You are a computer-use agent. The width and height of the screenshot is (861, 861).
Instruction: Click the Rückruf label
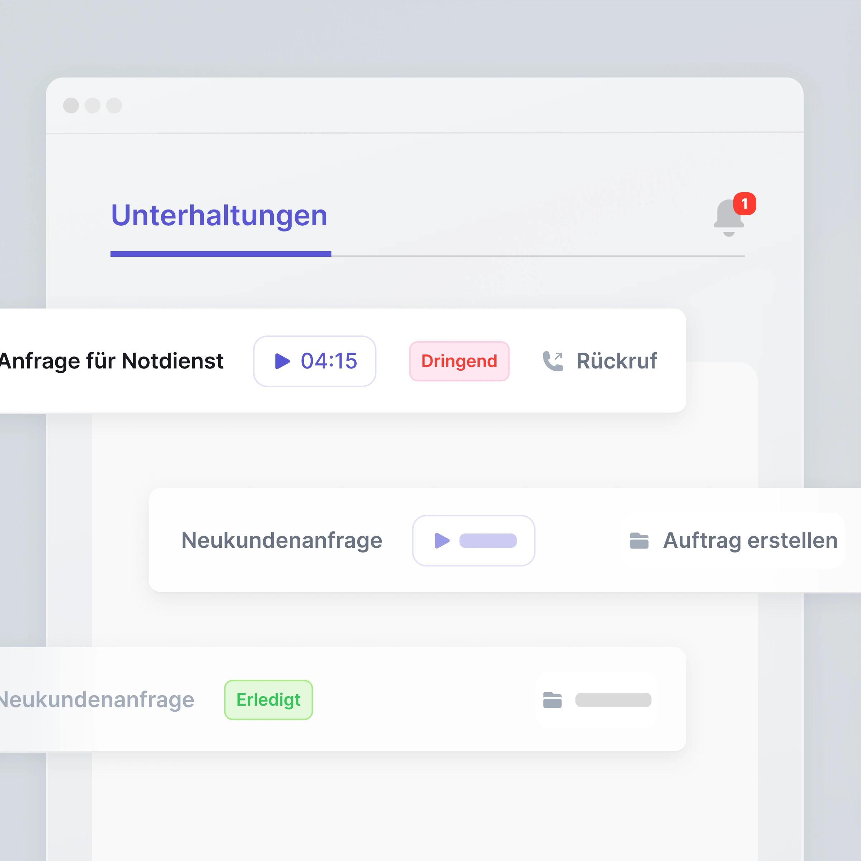(616, 361)
